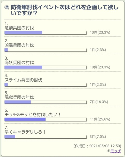
Task: Click the 7件(16.3%) vote count
Action: click(x=99, y=102)
